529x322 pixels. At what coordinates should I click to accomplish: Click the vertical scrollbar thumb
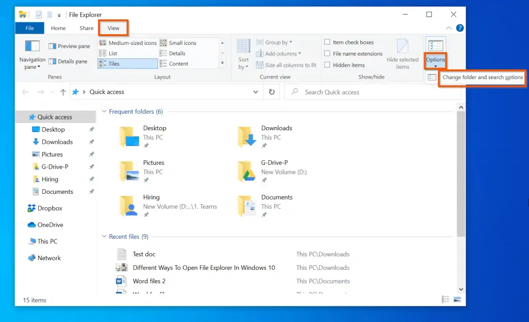point(461,174)
